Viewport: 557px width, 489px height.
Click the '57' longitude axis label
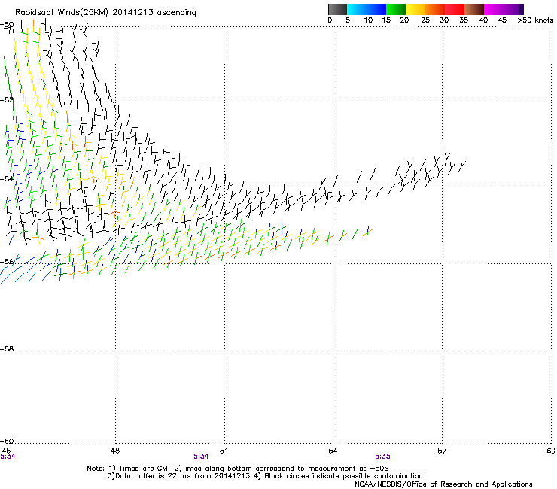click(442, 451)
